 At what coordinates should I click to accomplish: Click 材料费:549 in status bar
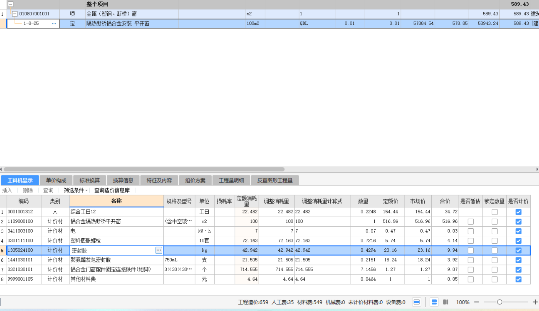coord(309,302)
